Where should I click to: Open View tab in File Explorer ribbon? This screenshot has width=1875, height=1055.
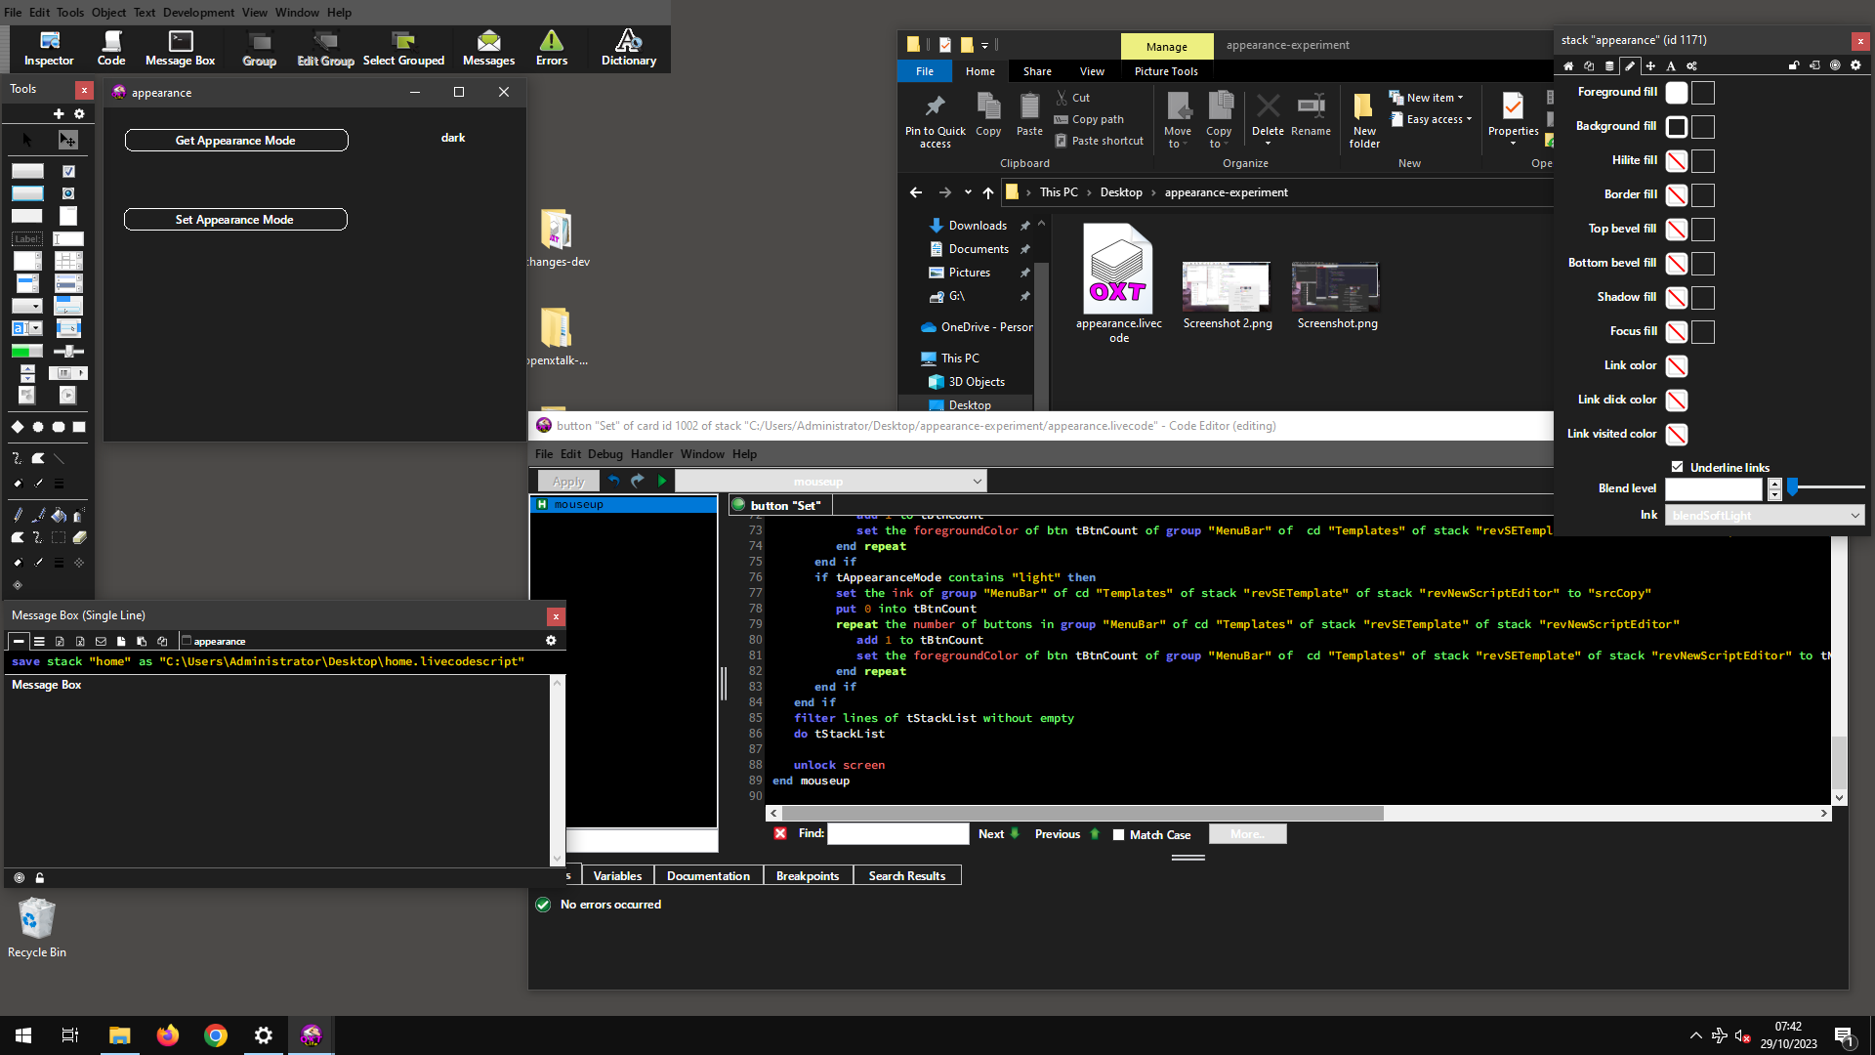click(1092, 71)
